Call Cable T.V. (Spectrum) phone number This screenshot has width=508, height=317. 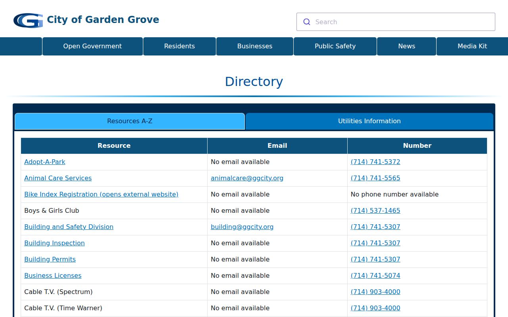(375, 292)
